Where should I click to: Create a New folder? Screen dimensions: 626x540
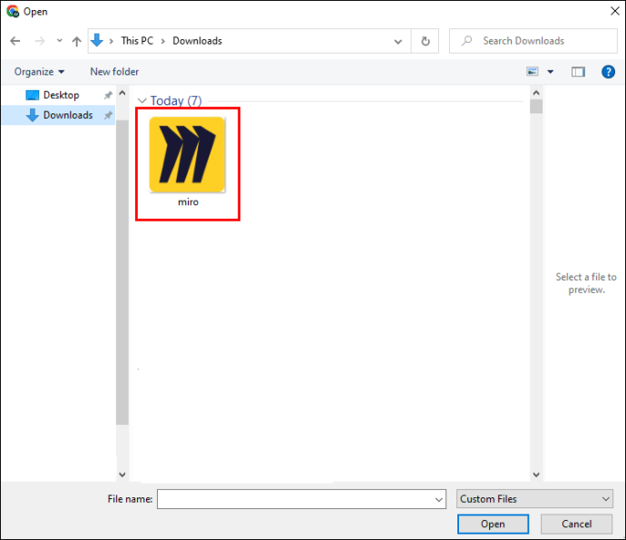pyautogui.click(x=114, y=72)
